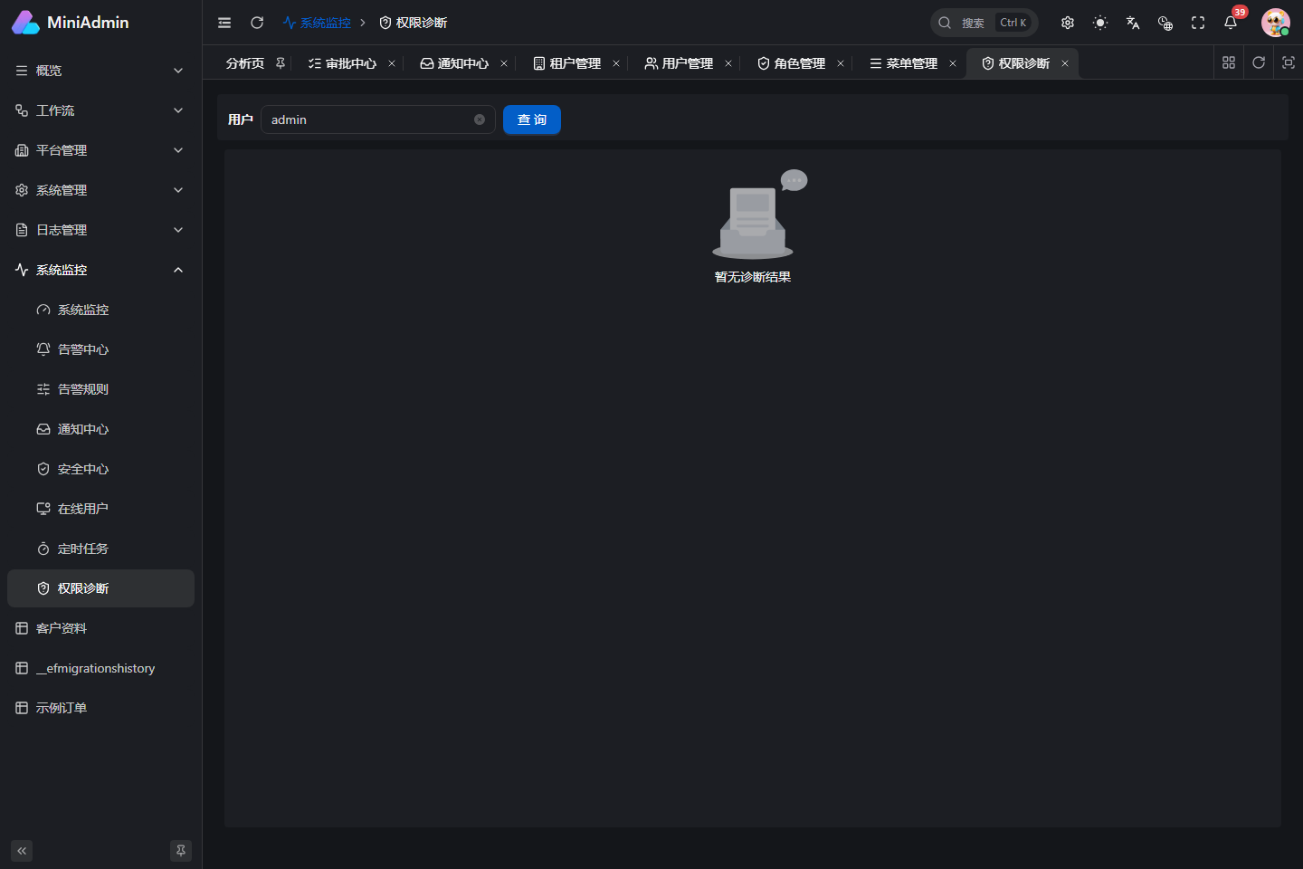Open the 系统监控 submenu item

[x=100, y=310]
